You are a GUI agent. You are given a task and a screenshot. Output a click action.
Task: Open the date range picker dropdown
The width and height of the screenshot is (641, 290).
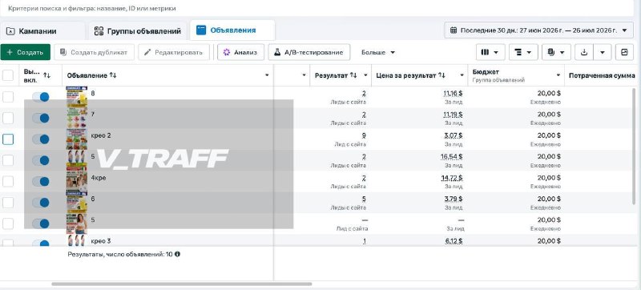click(x=538, y=30)
